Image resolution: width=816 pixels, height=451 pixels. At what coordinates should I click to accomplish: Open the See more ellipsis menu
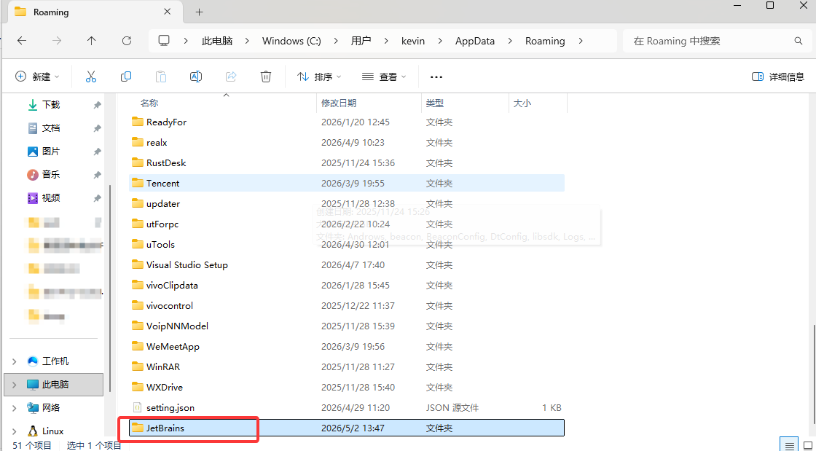436,77
